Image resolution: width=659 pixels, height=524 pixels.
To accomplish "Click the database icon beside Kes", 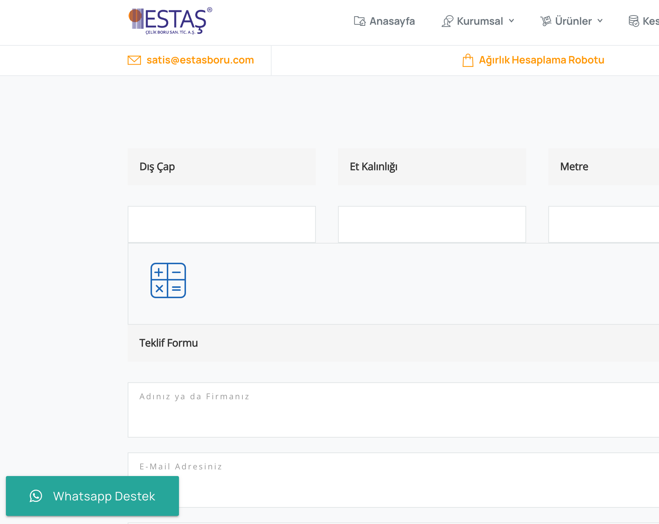I will 634,21.
